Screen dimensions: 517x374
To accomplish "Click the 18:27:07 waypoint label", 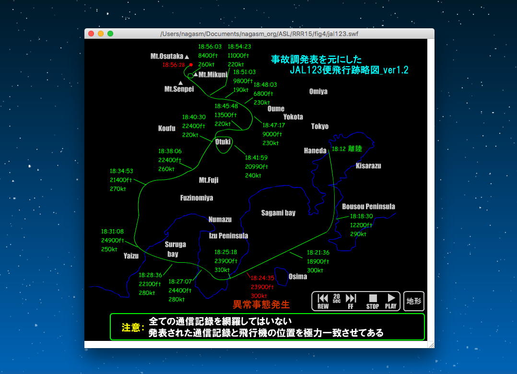I will click(180, 281).
